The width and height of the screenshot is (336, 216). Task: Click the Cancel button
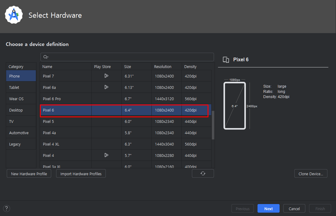pyautogui.click(x=294, y=209)
